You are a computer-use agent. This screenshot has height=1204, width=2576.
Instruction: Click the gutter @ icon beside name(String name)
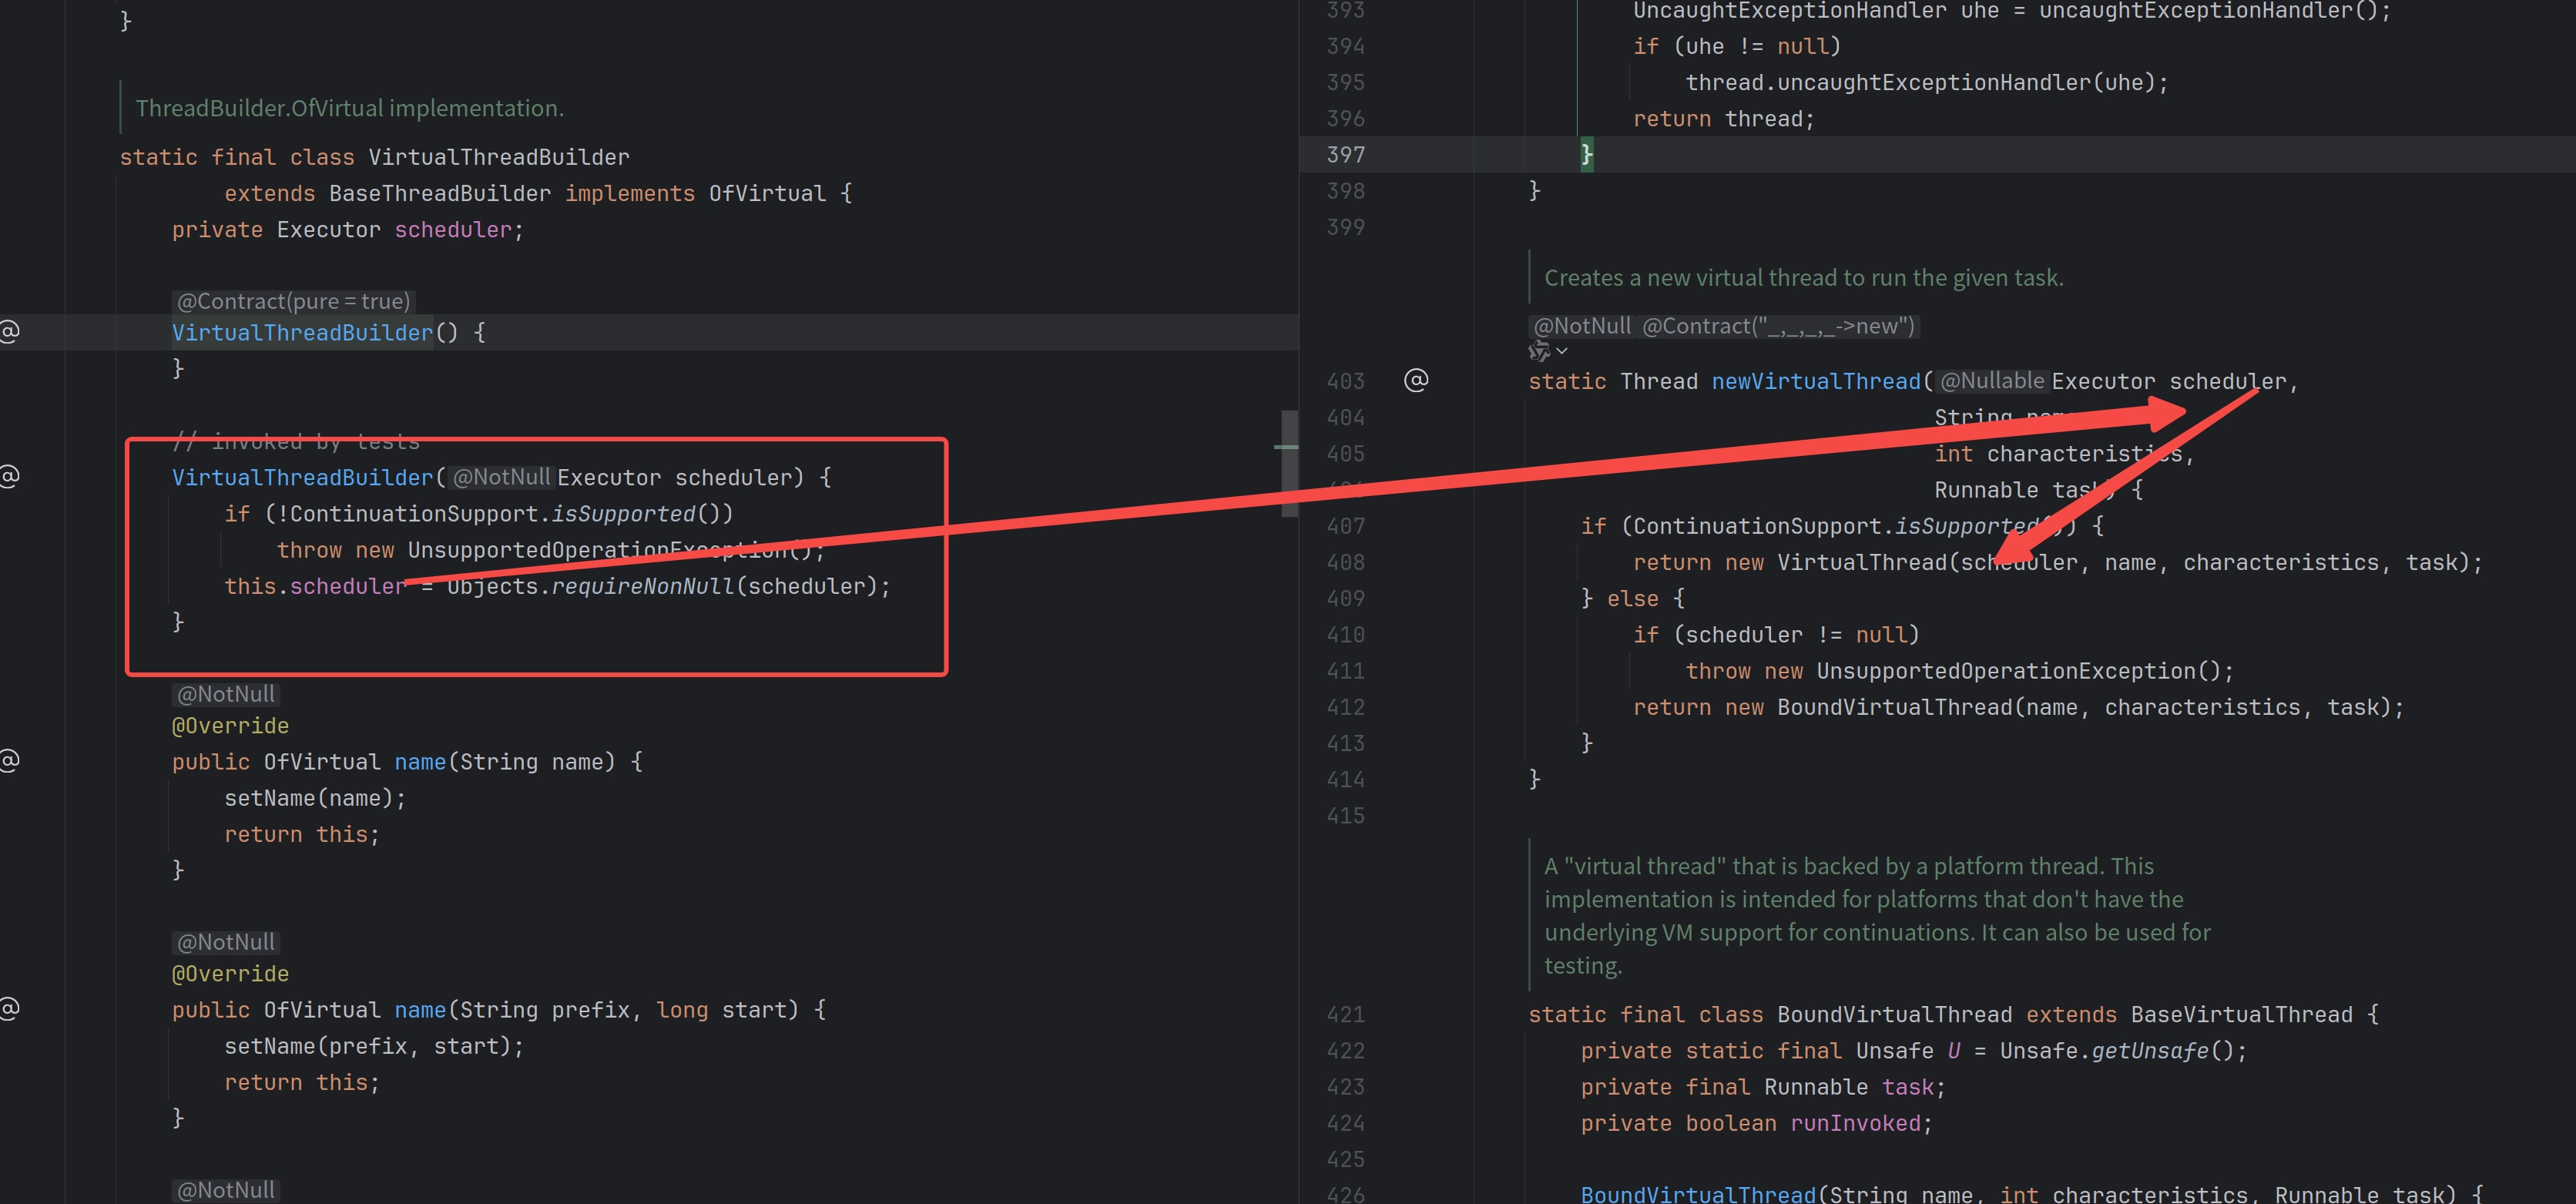click(9, 760)
